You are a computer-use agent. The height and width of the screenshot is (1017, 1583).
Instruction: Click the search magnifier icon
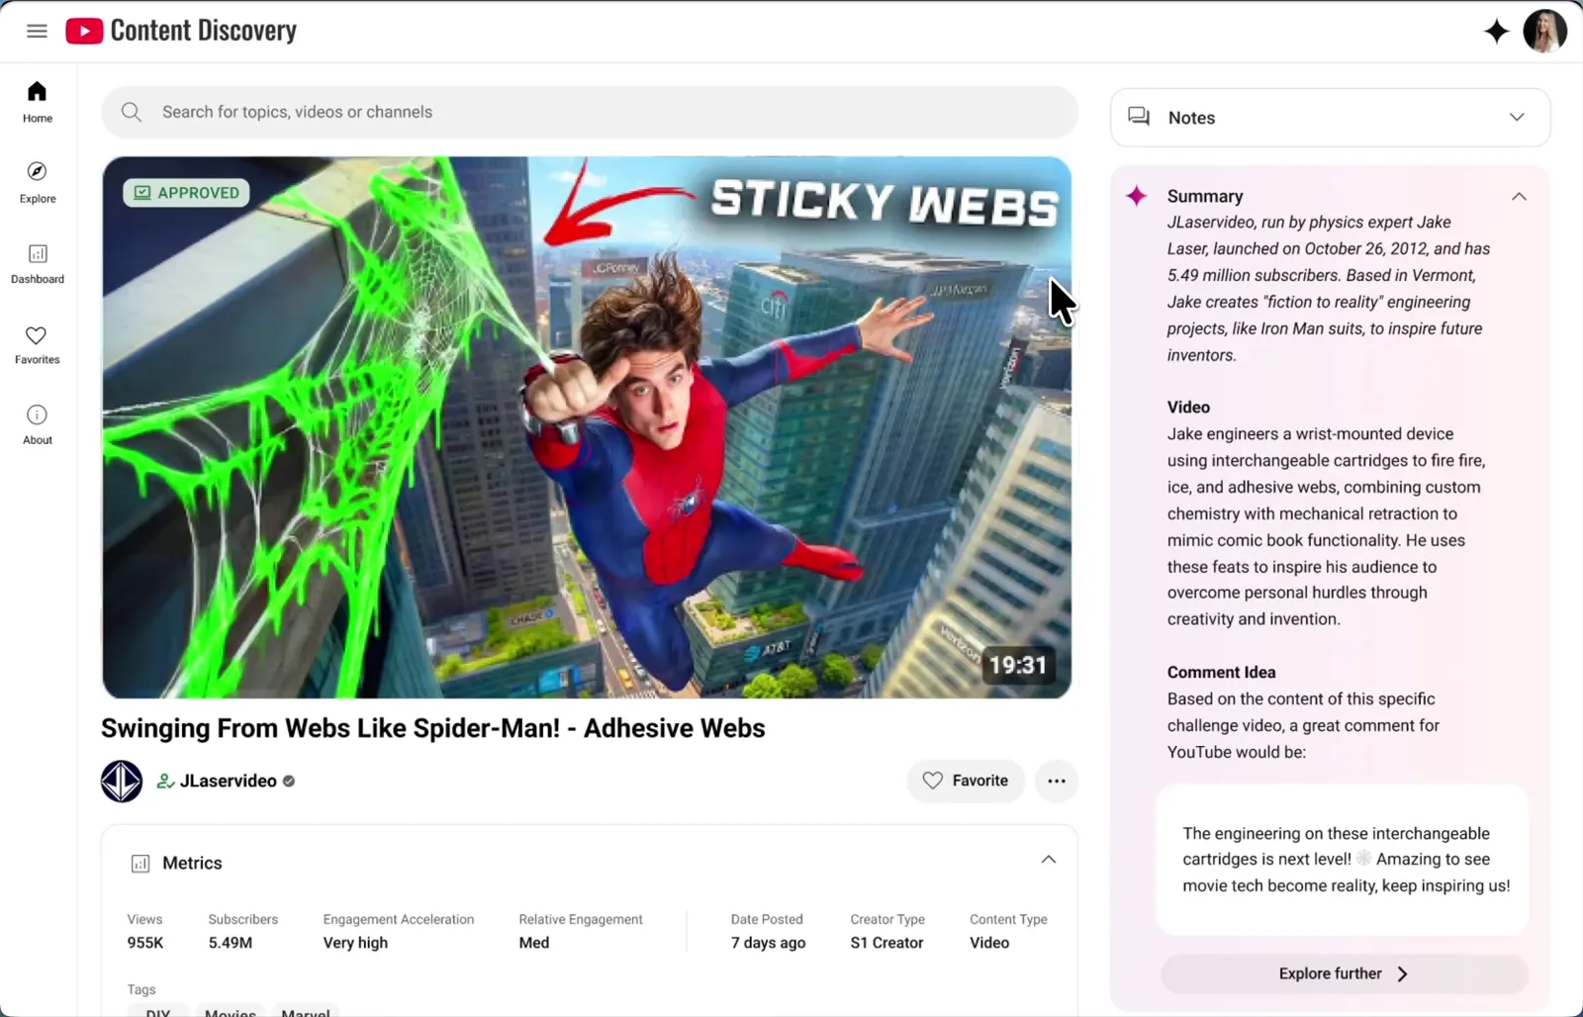(x=132, y=112)
